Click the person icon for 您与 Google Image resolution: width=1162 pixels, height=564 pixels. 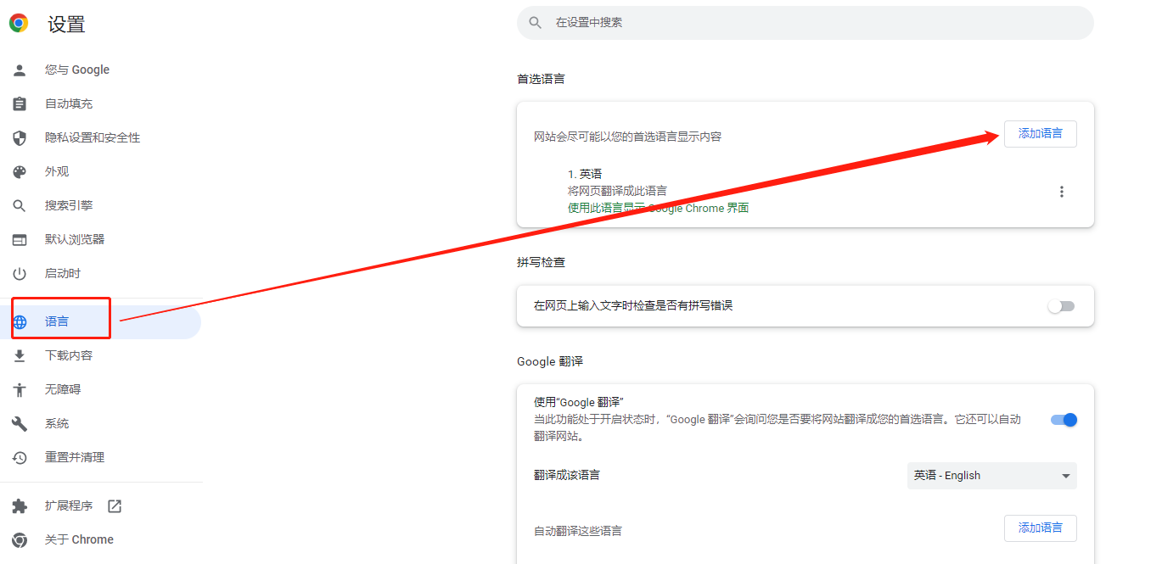click(20, 70)
